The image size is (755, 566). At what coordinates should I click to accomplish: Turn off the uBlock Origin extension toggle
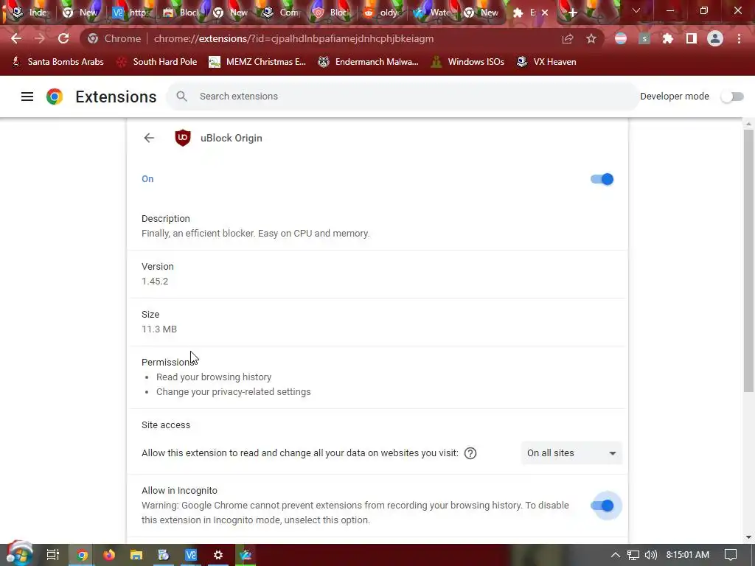pos(602,179)
